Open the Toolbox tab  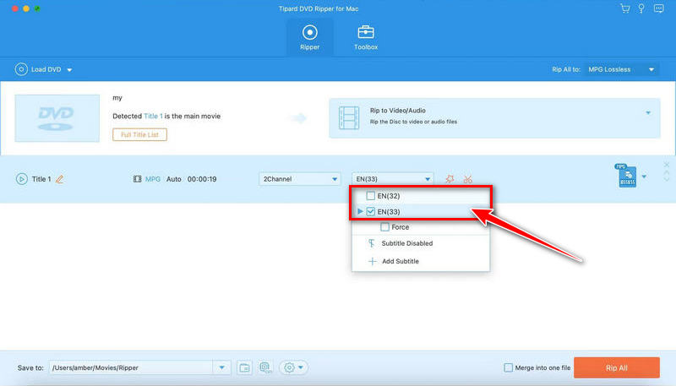tap(366, 37)
